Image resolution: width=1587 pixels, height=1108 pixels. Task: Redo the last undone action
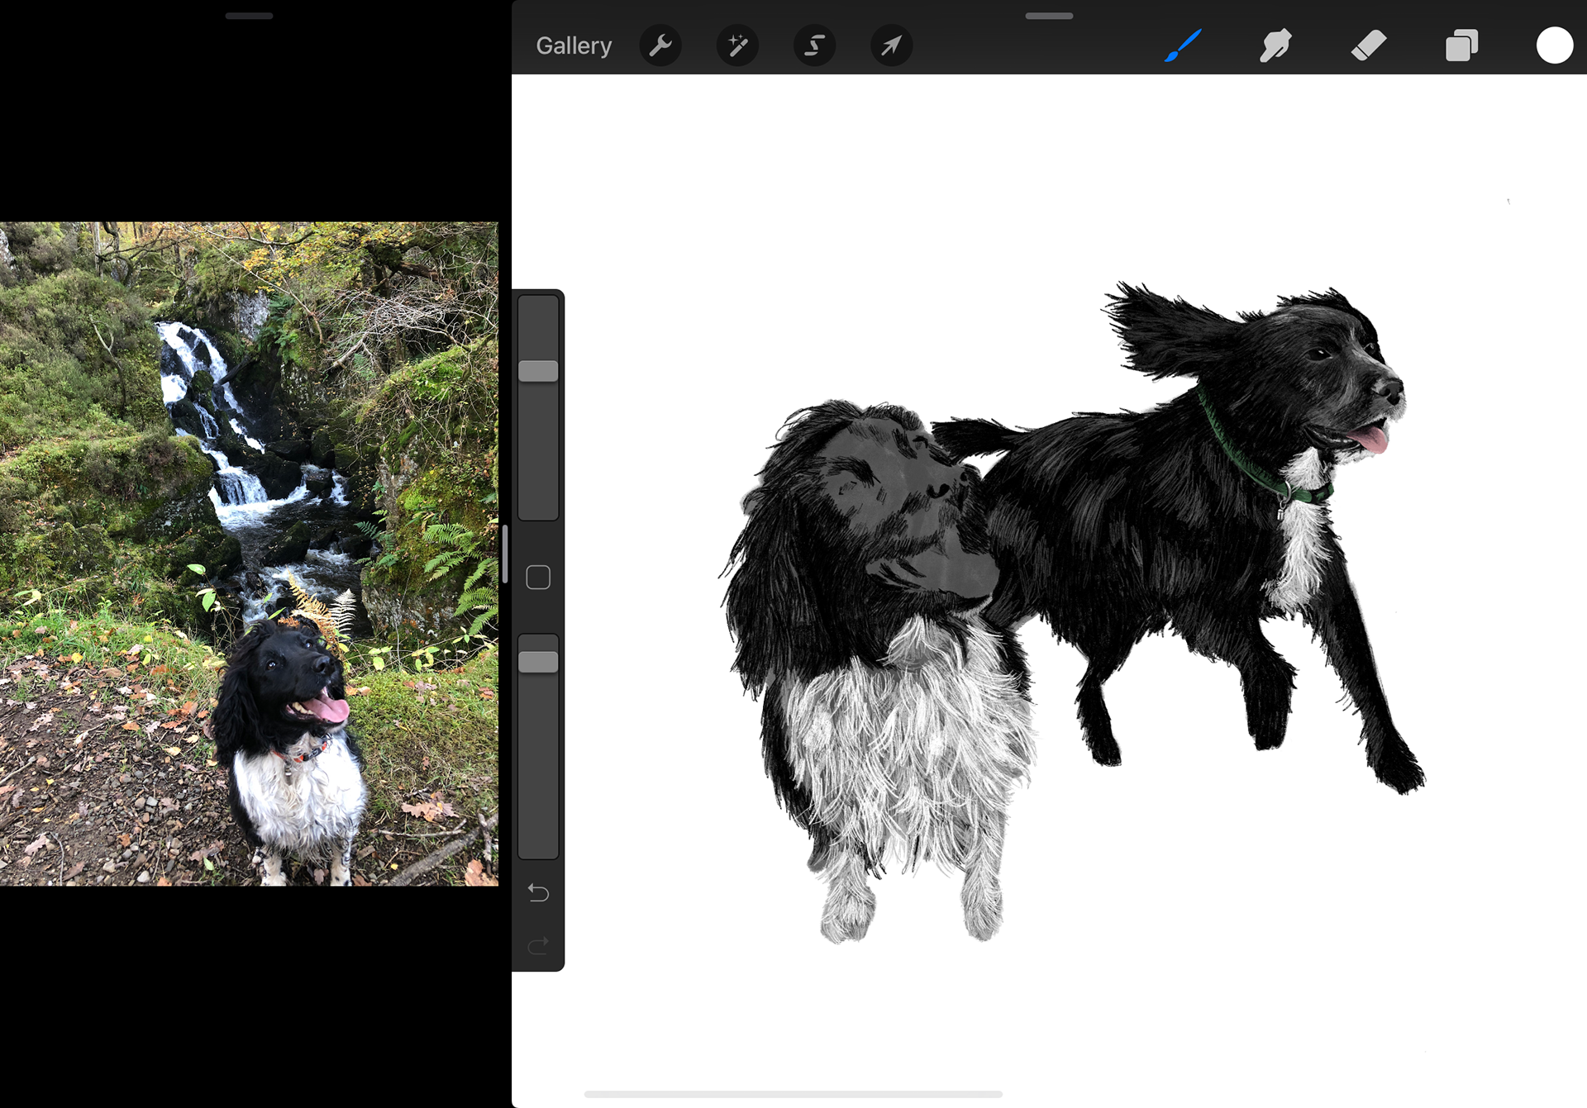(x=538, y=945)
